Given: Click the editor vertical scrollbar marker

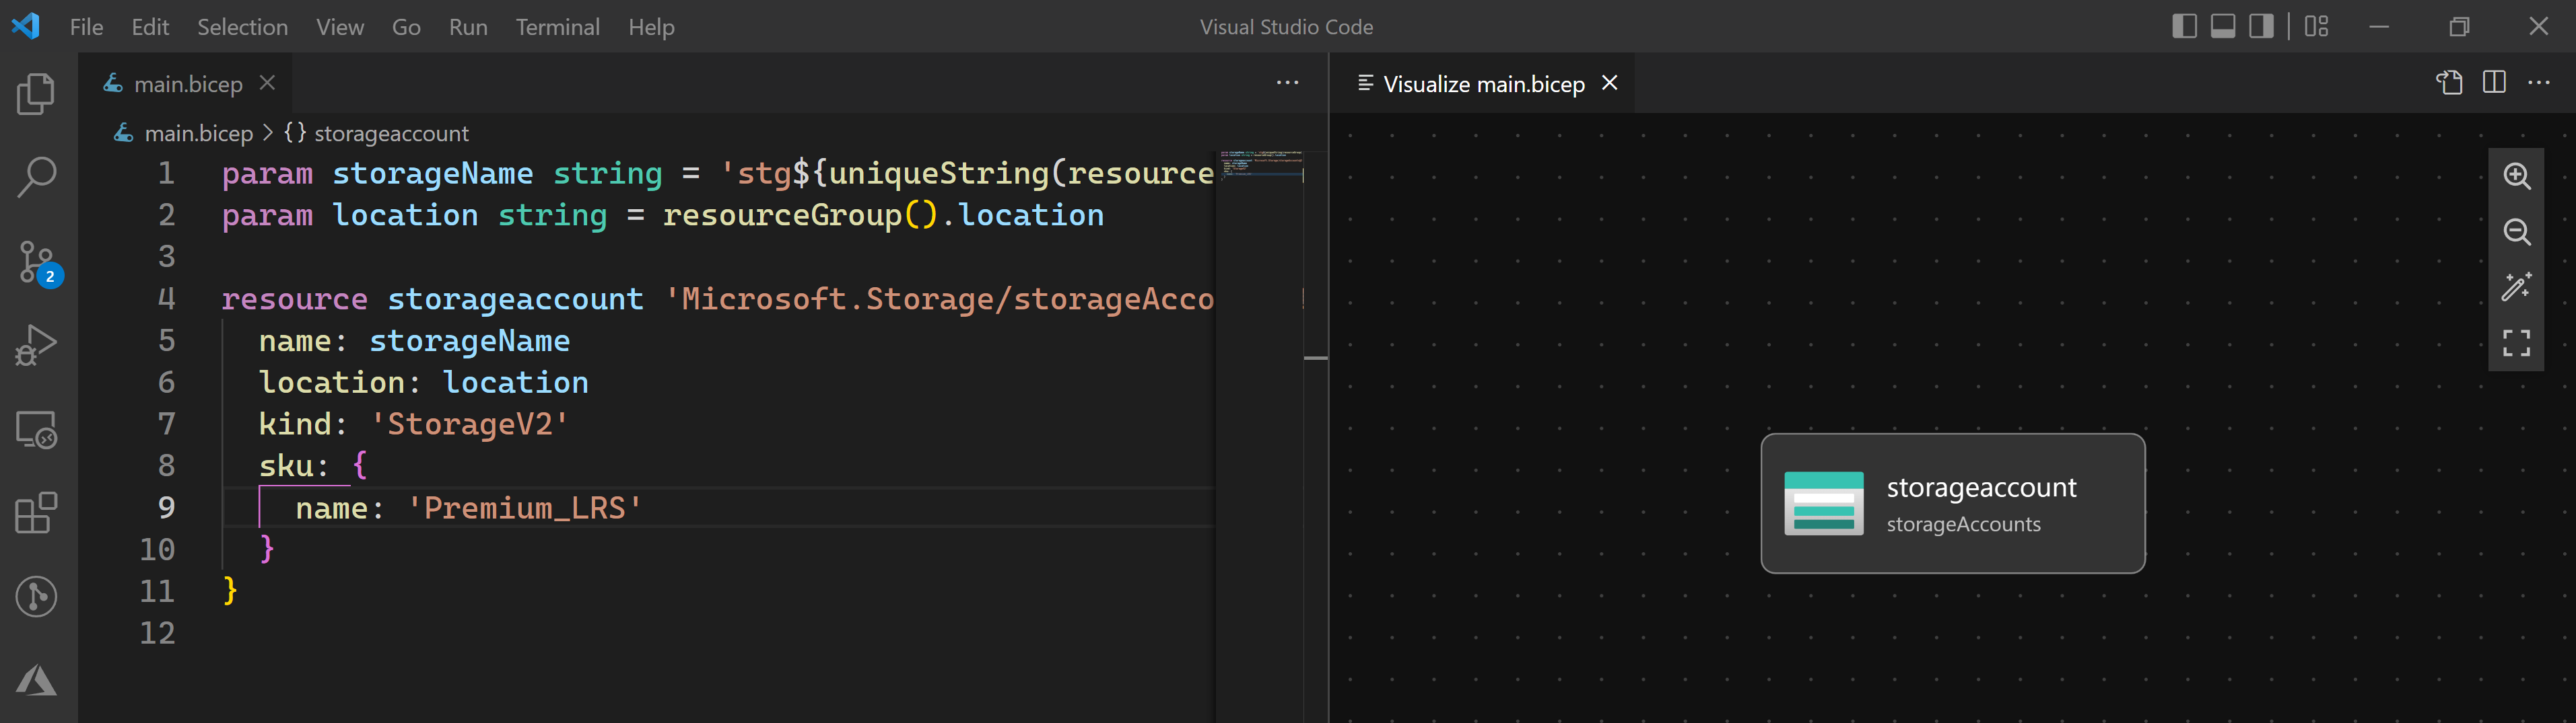Looking at the screenshot, I should 1316,358.
